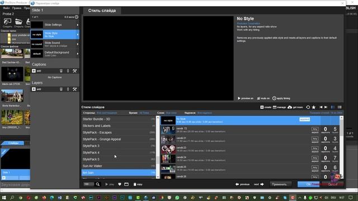This screenshot has height=201, width=358.
Task: Select the Sun Air Water category
Action: [119, 166]
